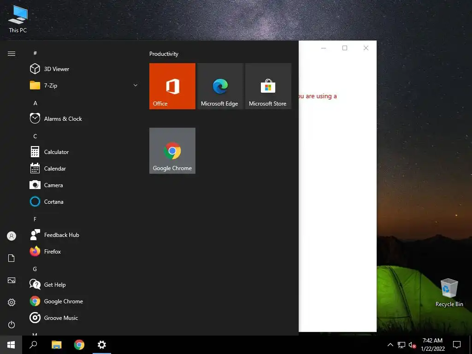Click the Windows Start button
472x354 pixels.
pyautogui.click(x=11, y=345)
